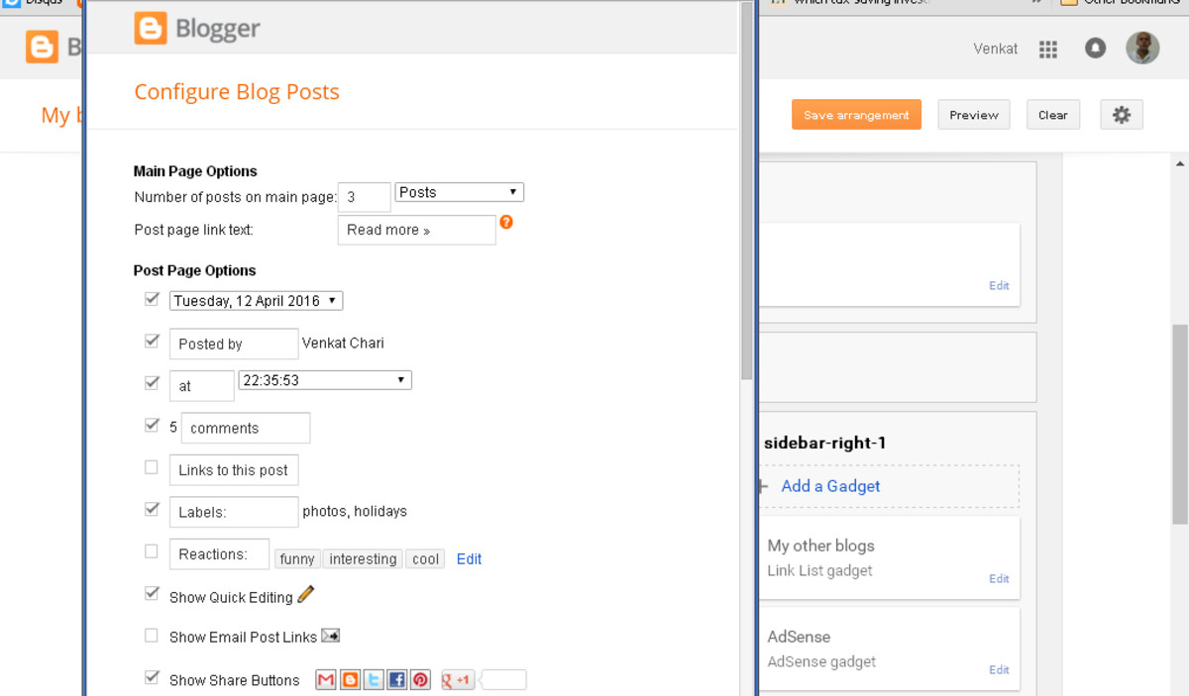The image size is (1189, 696).
Task: Enable the Links to this post option
Action: tap(152, 466)
